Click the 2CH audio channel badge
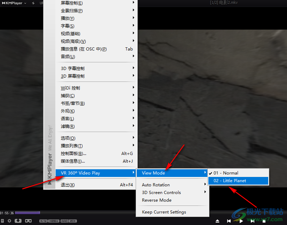 (73, 221)
